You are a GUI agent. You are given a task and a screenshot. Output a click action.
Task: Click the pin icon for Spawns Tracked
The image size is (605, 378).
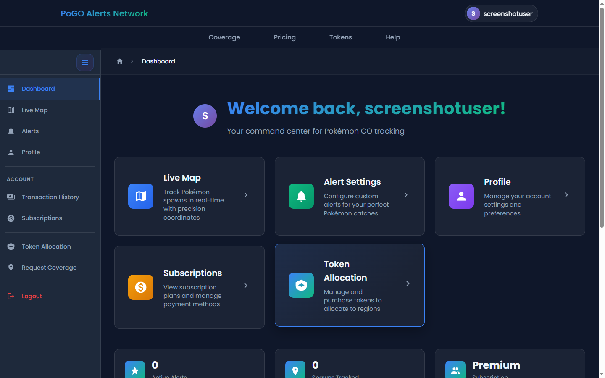295,370
